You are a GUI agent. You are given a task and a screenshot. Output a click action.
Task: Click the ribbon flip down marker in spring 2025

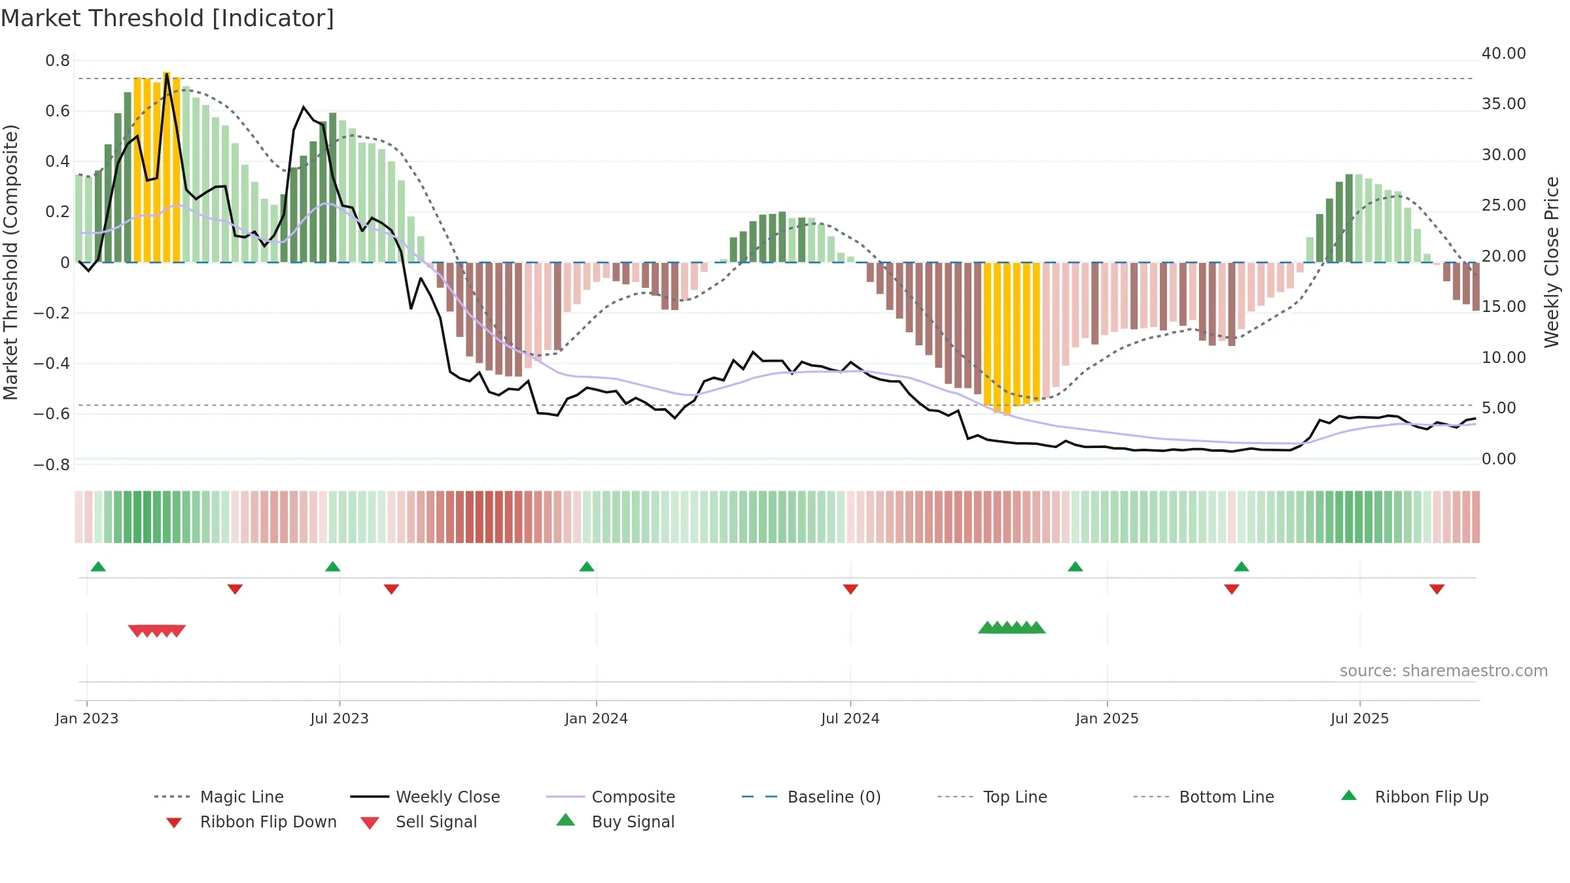click(x=1232, y=589)
